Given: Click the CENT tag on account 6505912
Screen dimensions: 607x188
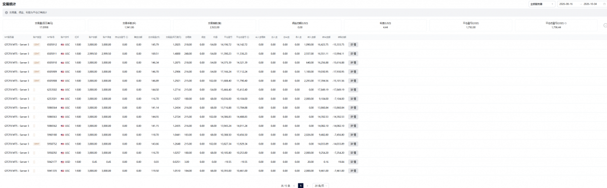Looking at the screenshot, I should pos(37,44).
